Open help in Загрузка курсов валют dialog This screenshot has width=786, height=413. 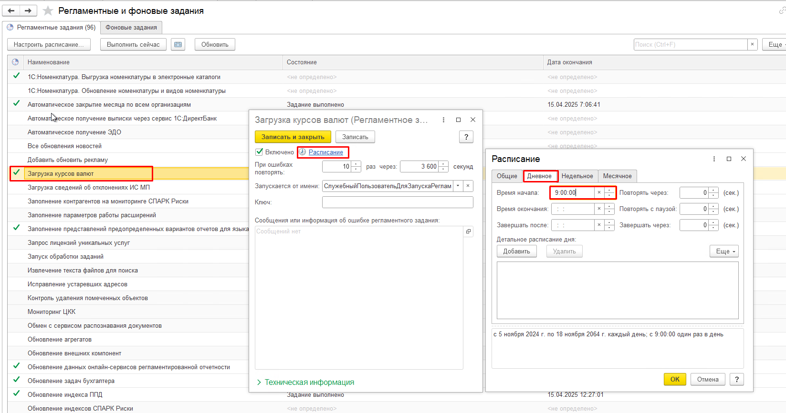click(466, 137)
